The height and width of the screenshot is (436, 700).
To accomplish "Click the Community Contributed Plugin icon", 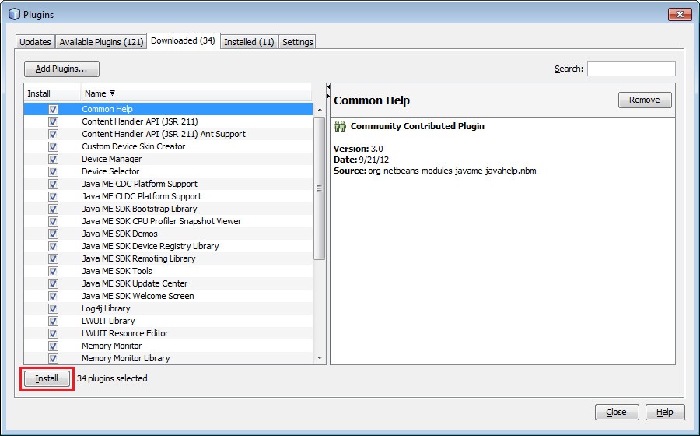I will [340, 126].
